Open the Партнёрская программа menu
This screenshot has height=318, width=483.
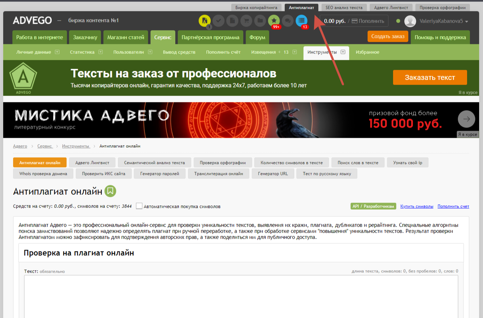[210, 37]
